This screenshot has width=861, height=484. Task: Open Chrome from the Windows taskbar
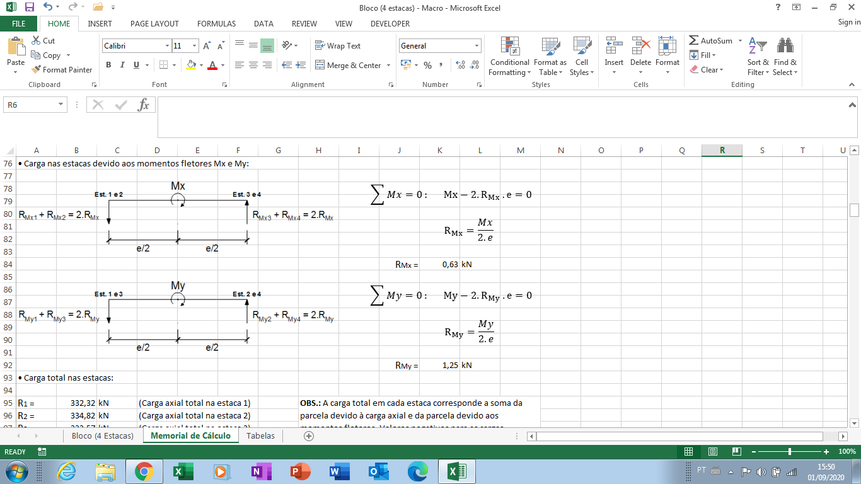coord(144,471)
